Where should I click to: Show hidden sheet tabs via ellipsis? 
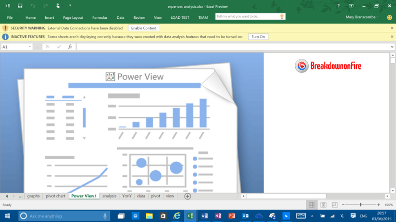(20, 196)
